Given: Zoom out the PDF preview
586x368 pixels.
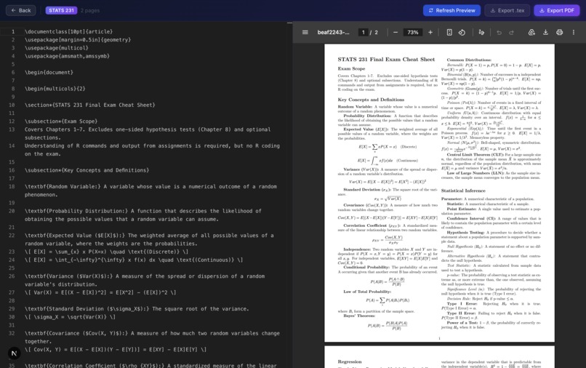Looking at the screenshot, I should coord(396,33).
